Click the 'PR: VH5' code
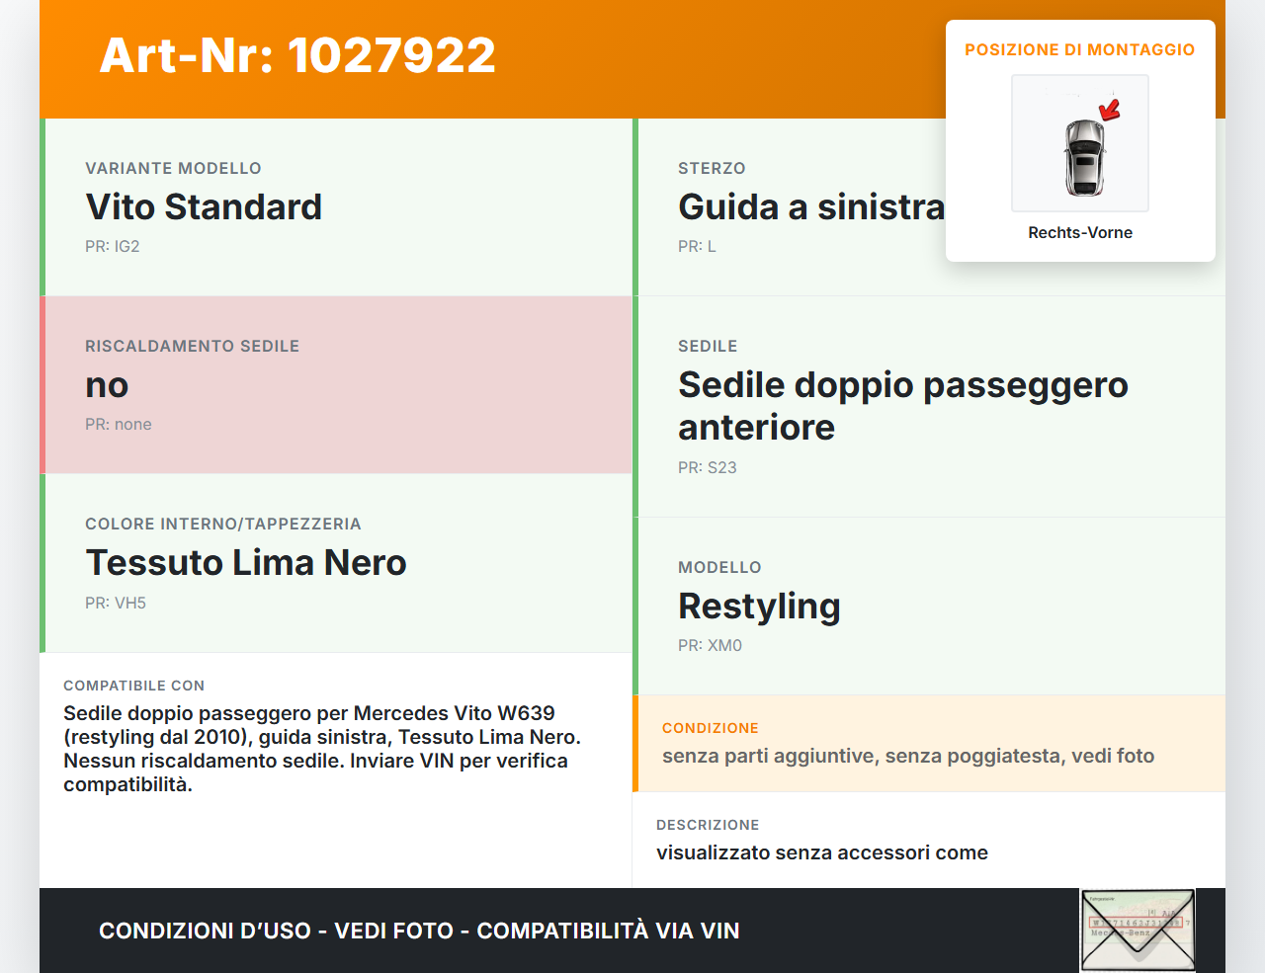 [116, 603]
